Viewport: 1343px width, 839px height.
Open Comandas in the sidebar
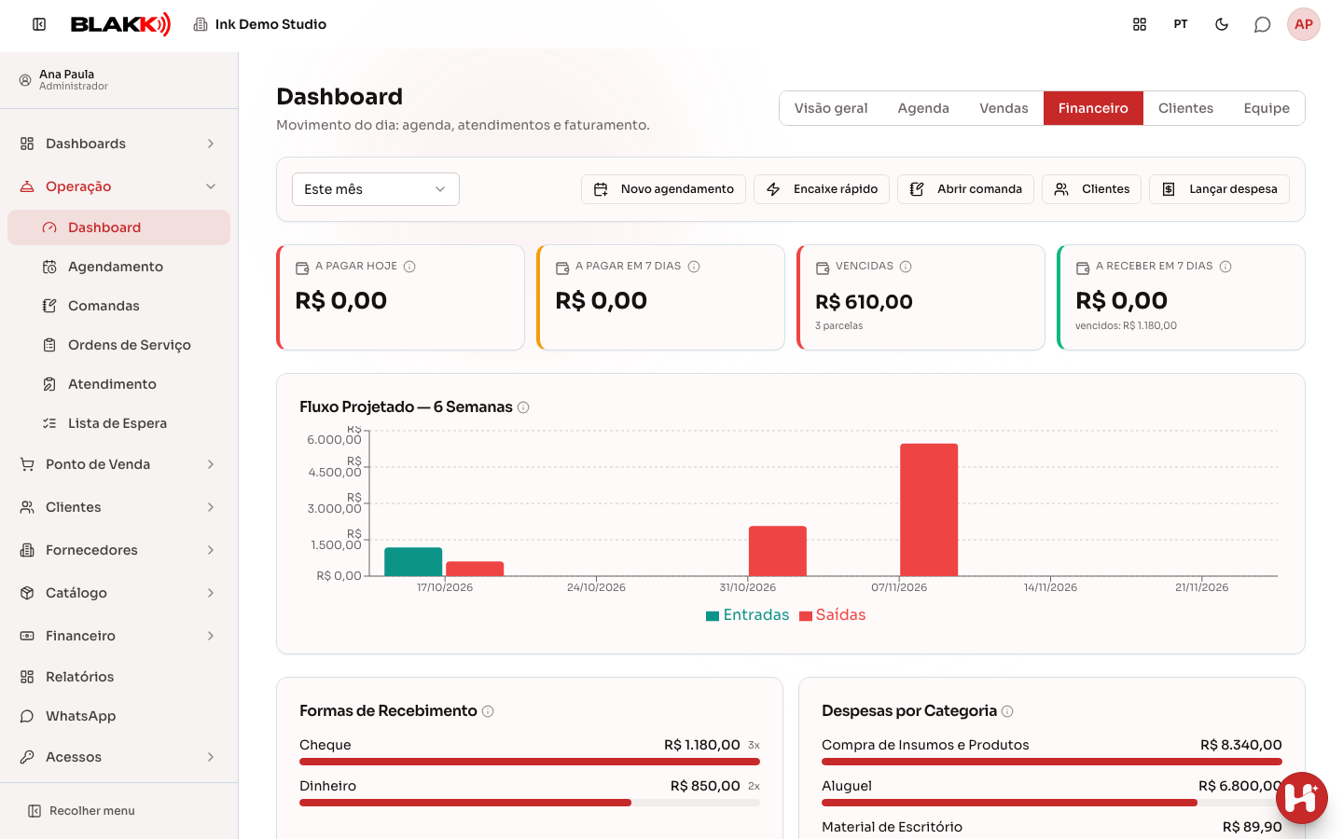pos(118,306)
